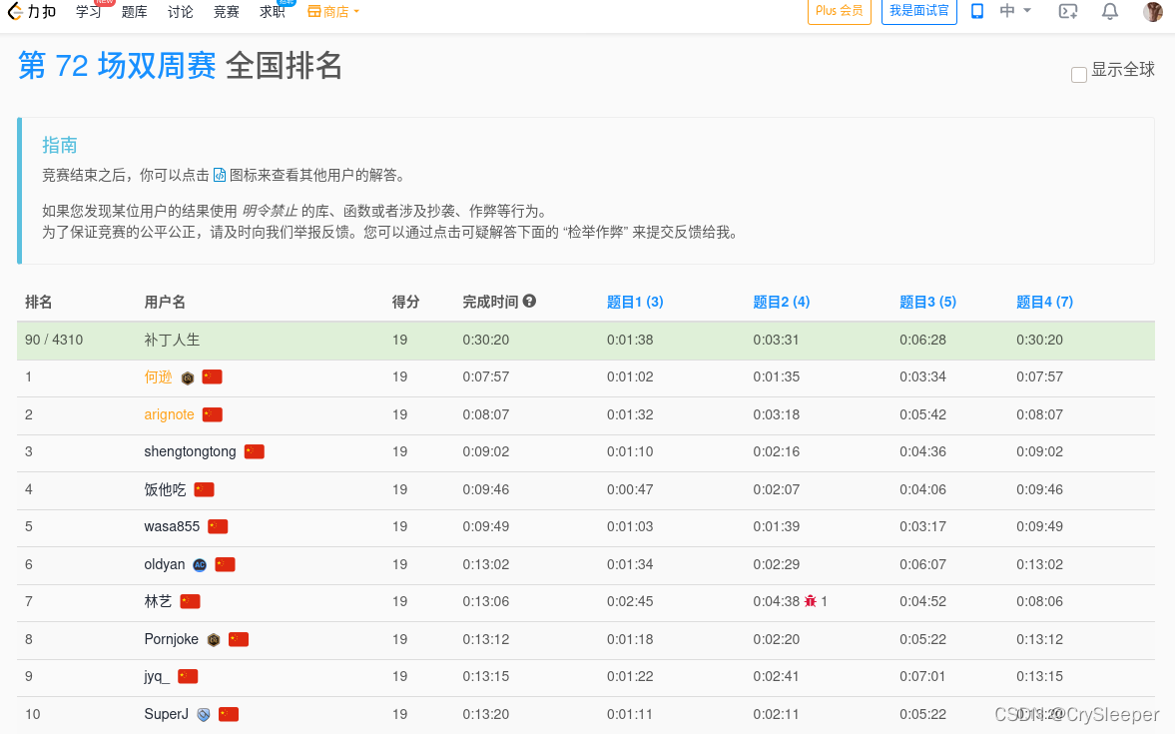Open user Pornjoke profile
This screenshot has height=734, width=1175.
point(171,639)
